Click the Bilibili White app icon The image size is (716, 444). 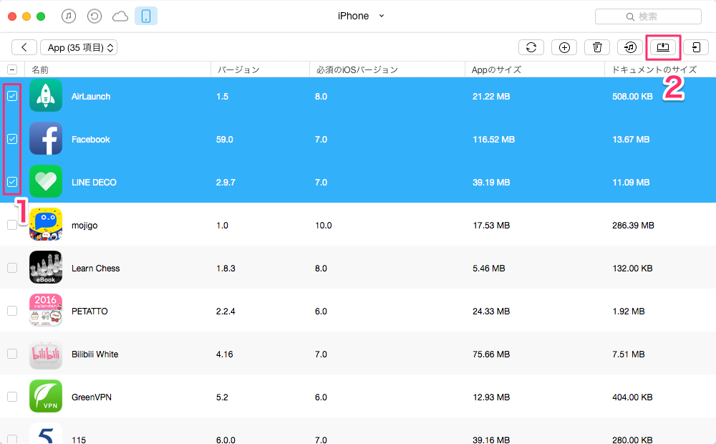pos(46,353)
